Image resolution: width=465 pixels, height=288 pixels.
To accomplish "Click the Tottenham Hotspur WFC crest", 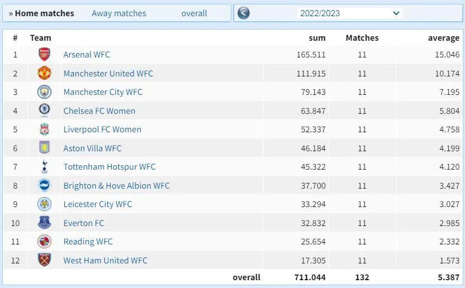I will (44, 167).
